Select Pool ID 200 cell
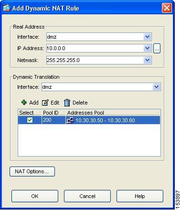 (x=53, y=120)
